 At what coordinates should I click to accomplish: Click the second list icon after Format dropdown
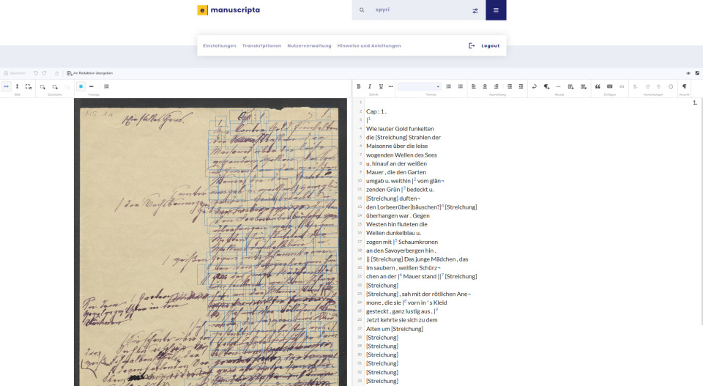(x=460, y=86)
